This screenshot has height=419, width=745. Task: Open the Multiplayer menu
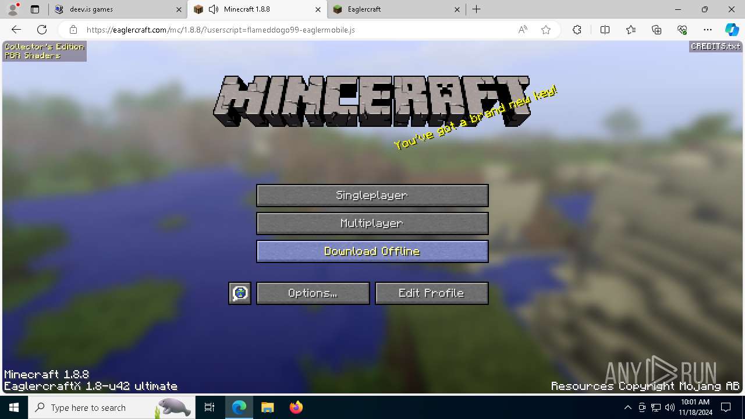click(372, 223)
